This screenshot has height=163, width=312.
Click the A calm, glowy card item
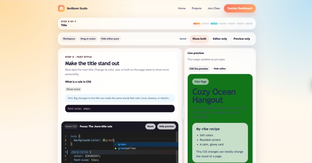pyautogui.click(x=211, y=144)
